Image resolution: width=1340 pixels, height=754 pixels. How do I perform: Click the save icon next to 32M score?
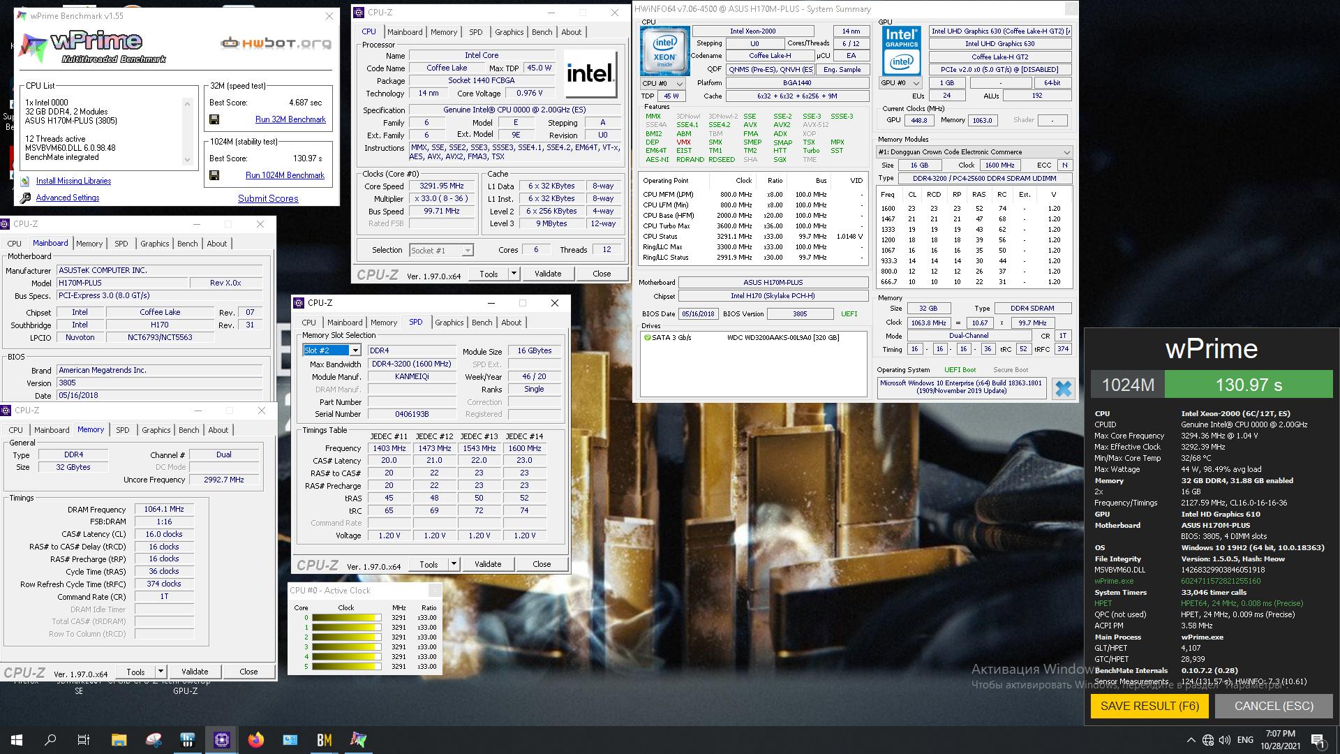(x=214, y=119)
